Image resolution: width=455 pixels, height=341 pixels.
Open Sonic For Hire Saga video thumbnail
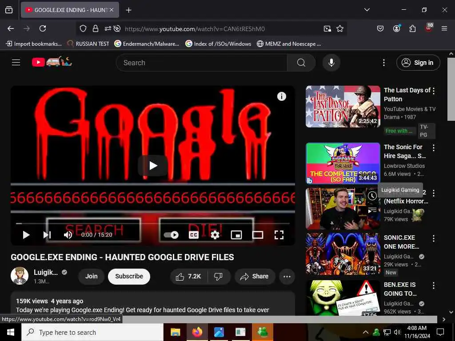point(343,163)
